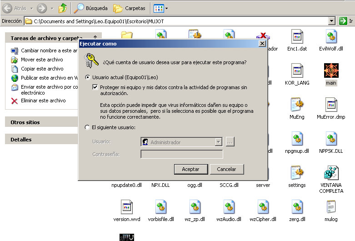Go back with the Atrás arrow
This screenshot has width=355, height=241.
tap(15, 8)
